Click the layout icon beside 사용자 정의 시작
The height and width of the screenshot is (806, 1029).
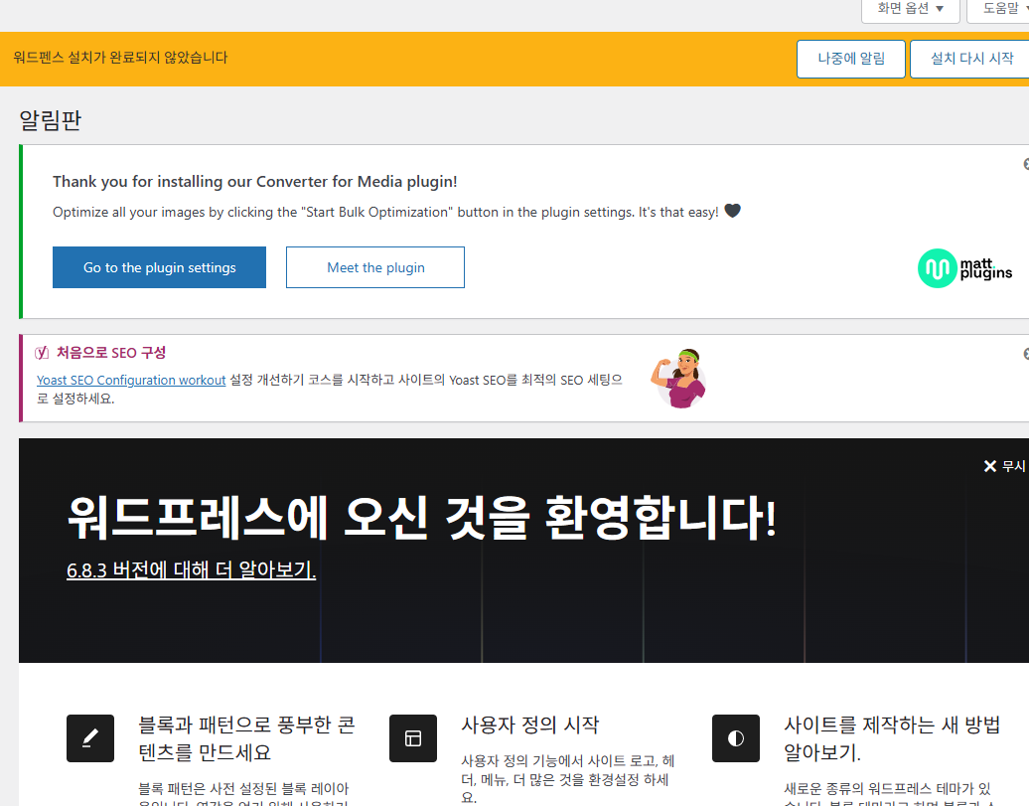[x=413, y=738]
